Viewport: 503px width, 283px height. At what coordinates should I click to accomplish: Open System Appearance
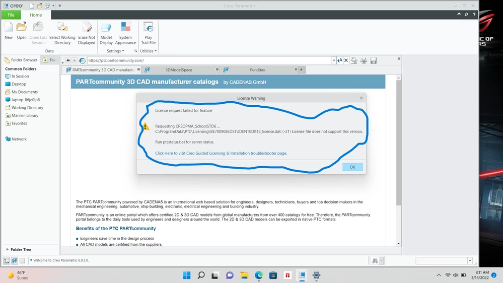(x=125, y=33)
